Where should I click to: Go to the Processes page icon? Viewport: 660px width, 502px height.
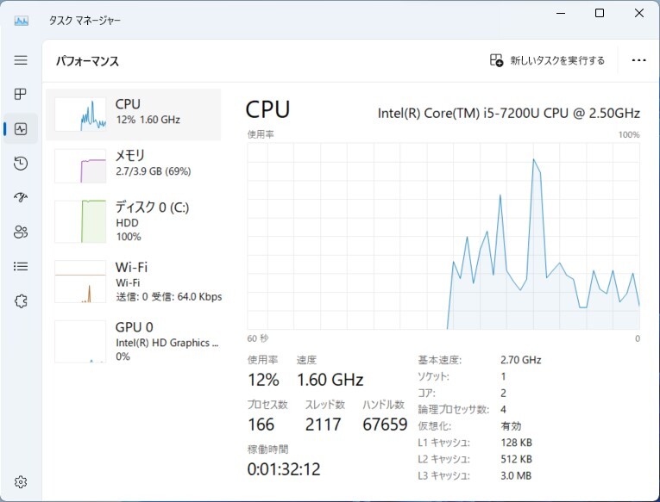(x=21, y=94)
